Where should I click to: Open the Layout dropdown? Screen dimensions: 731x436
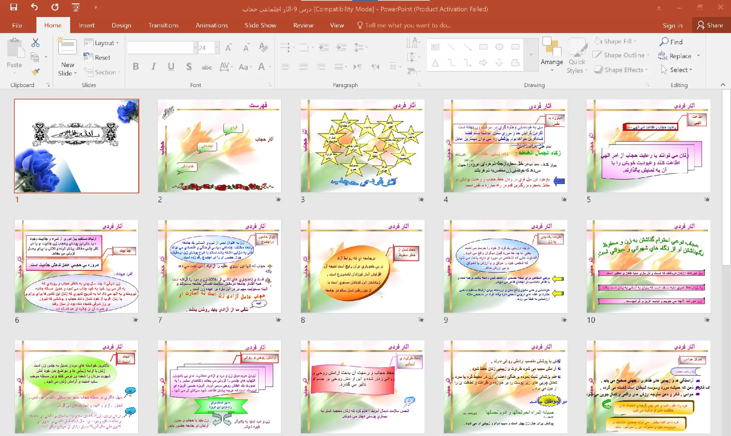(x=102, y=43)
